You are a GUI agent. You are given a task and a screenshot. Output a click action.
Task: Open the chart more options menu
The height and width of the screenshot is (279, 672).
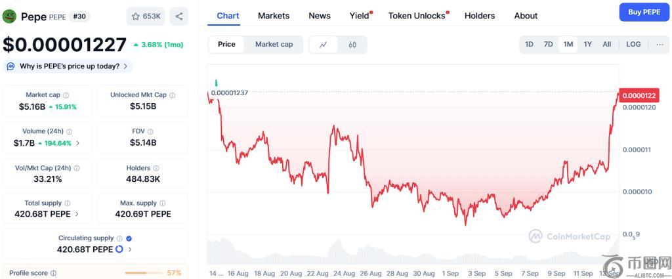(660, 45)
